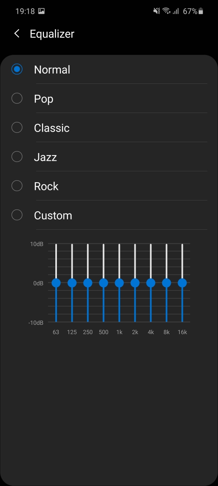Image resolution: width=218 pixels, height=486 pixels.
Task: Click the 1k band slider knob
Action: [119, 283]
